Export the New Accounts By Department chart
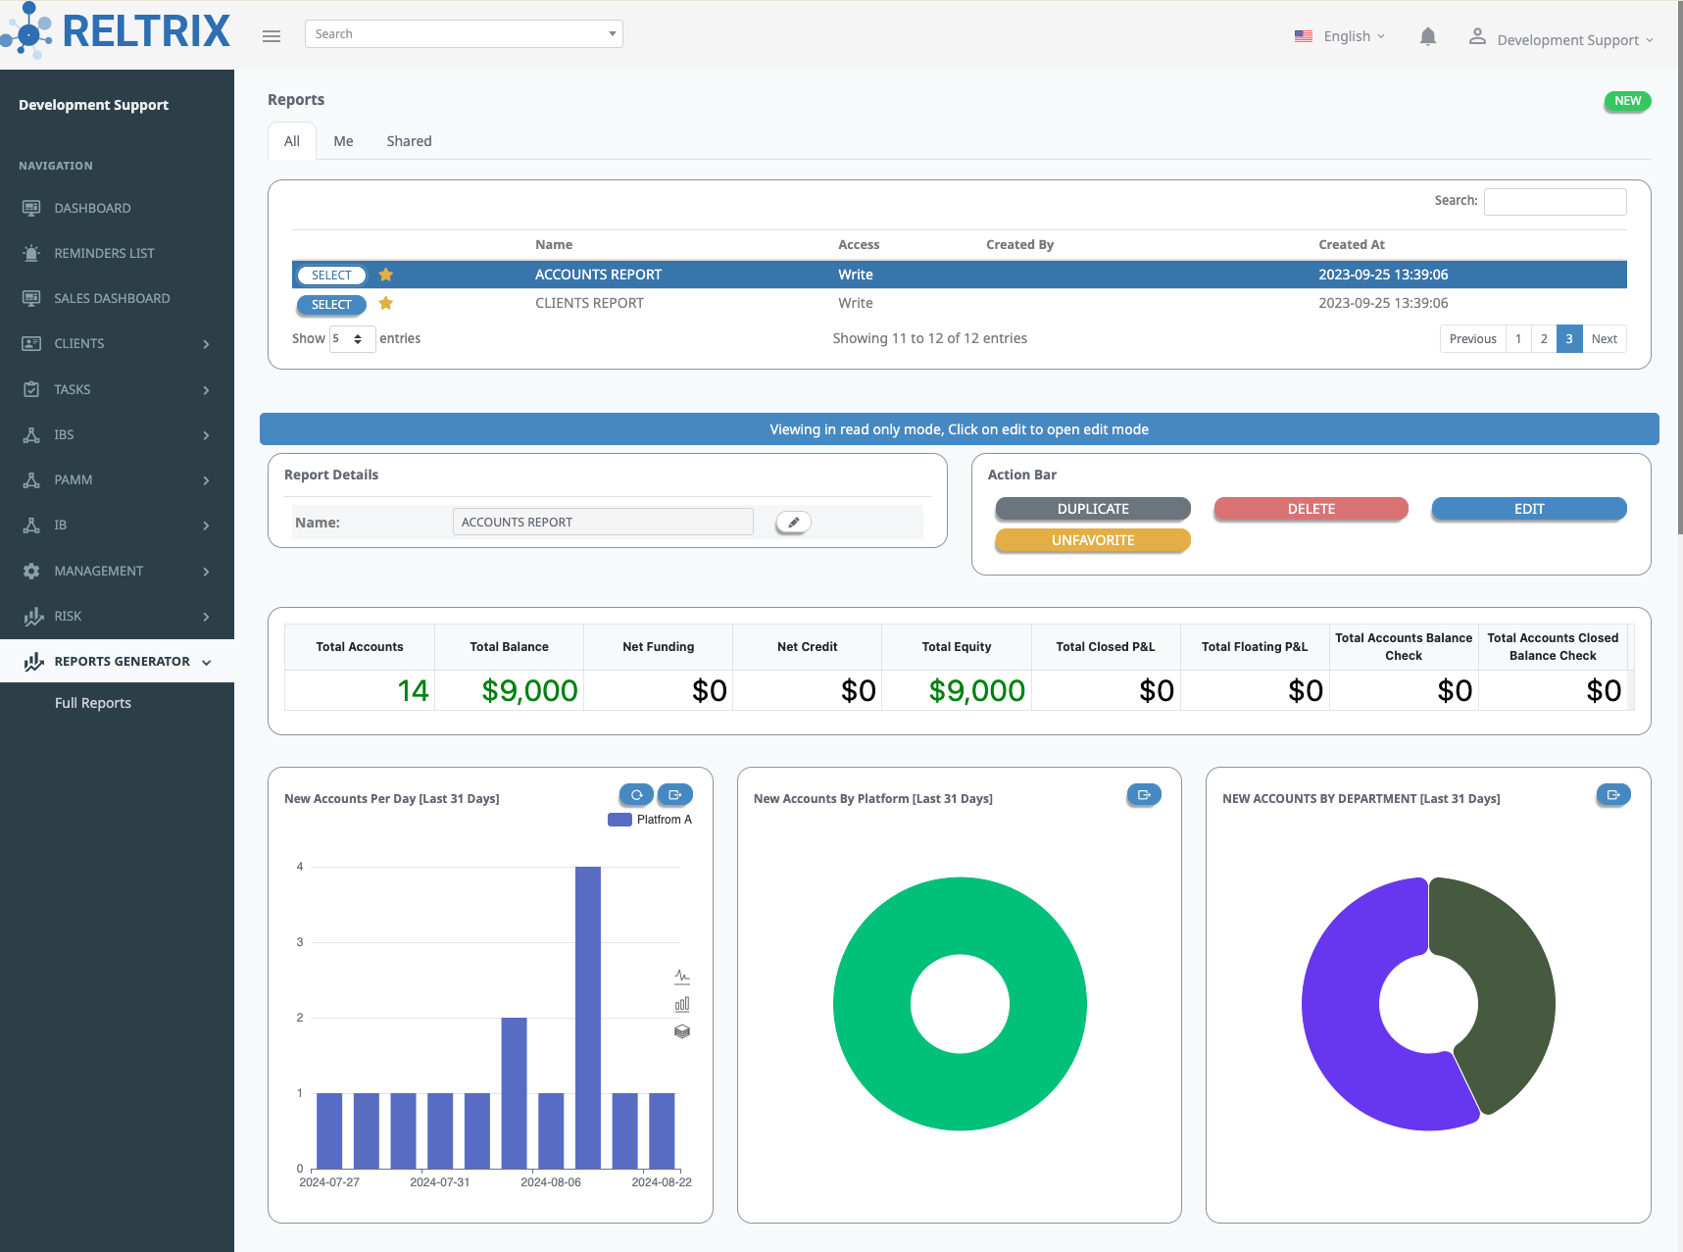 click(1612, 795)
